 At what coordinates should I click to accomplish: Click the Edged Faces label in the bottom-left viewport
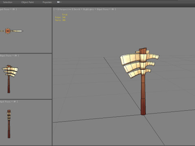pos(5,101)
